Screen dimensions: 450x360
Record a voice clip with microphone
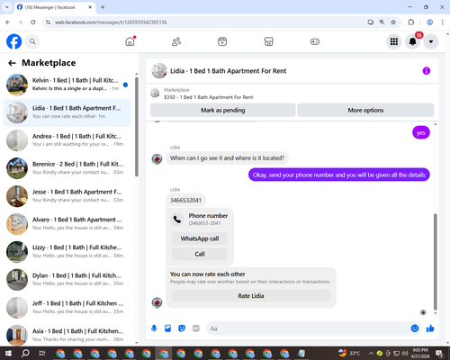(154, 328)
